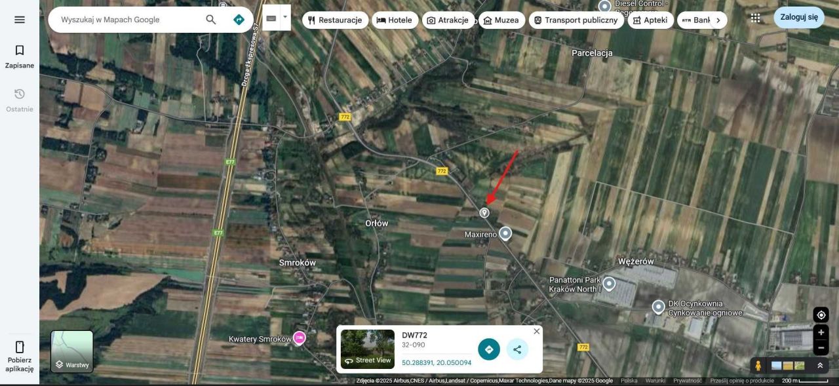The width and height of the screenshot is (839, 386).
Task: Click the Węzerów village label
Action: (636, 261)
